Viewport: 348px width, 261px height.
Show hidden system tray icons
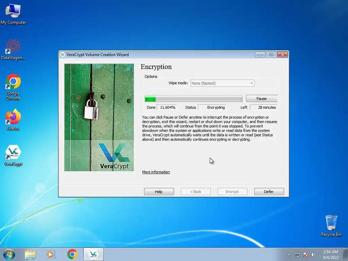click(289, 255)
